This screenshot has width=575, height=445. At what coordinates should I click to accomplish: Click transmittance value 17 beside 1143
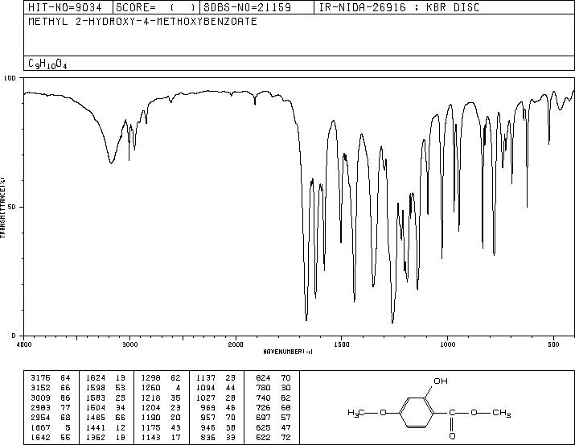click(x=175, y=437)
